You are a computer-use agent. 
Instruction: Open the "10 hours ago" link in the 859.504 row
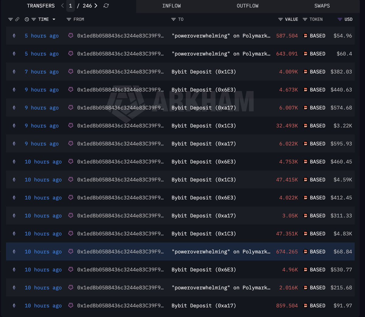[x=43, y=305]
